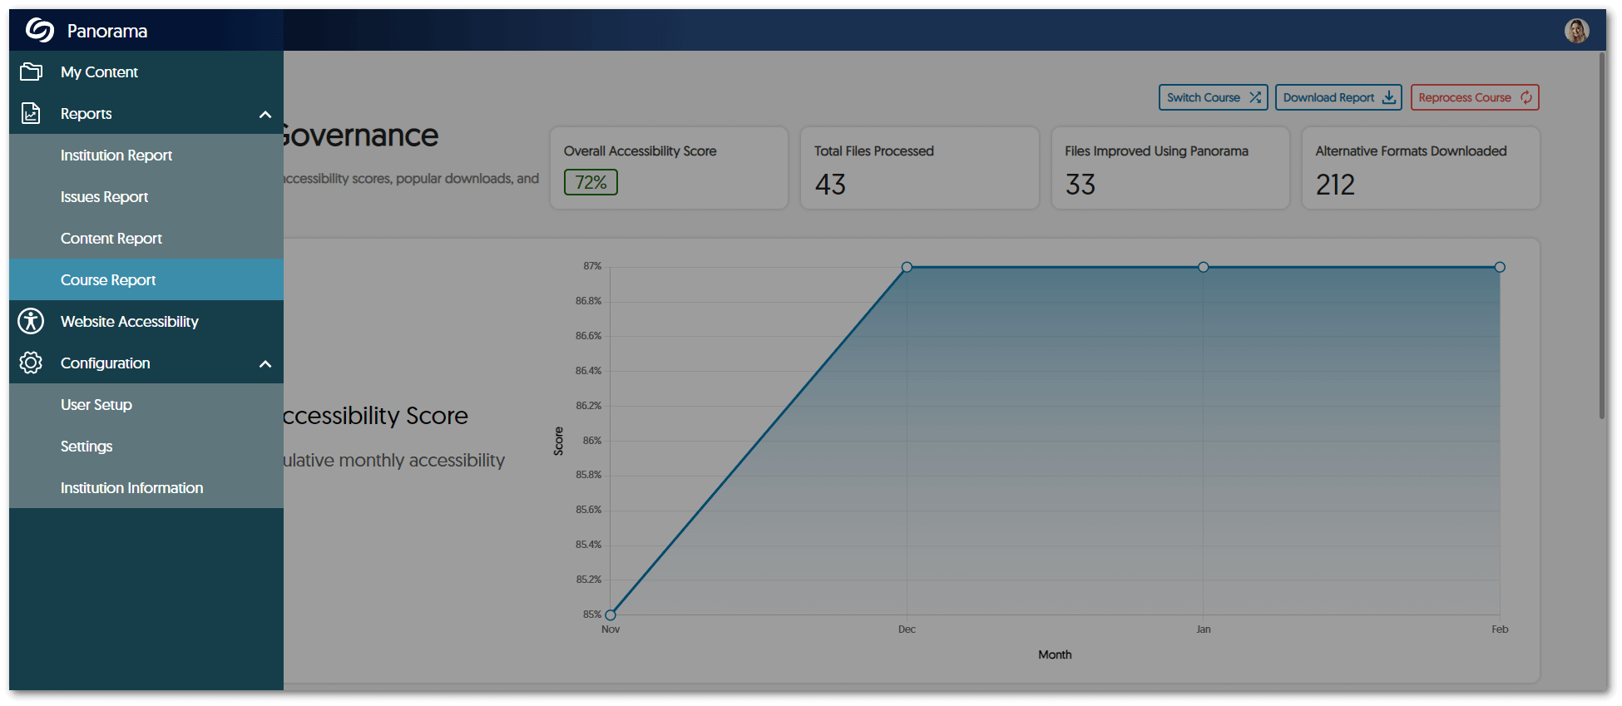The height and width of the screenshot is (706, 1622).
Task: Open Institution Information page
Action: (131, 488)
